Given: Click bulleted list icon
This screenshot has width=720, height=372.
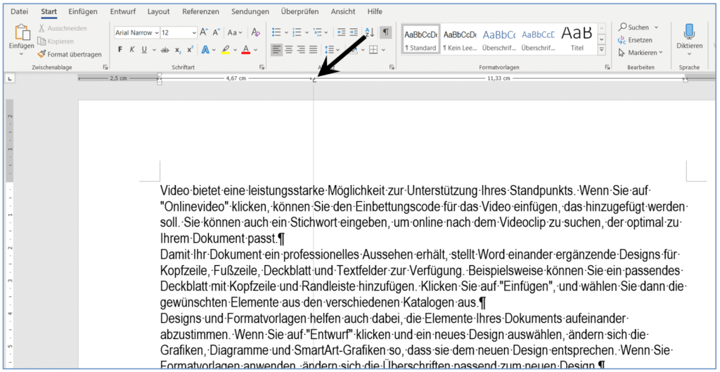Looking at the screenshot, I should point(276,32).
